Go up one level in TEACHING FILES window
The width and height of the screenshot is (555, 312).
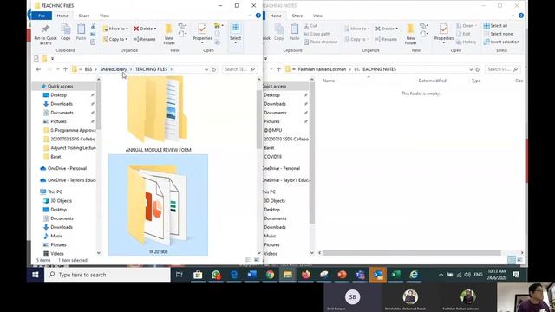[65, 69]
